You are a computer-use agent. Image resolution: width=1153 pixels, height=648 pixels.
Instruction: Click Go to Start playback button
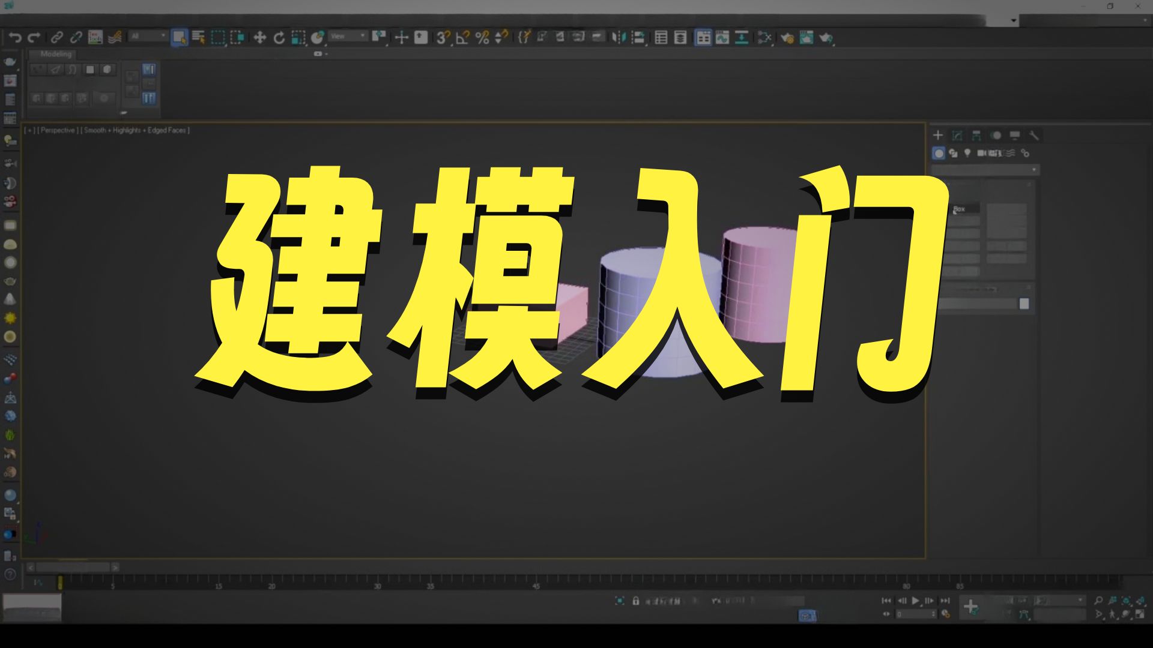tap(886, 601)
